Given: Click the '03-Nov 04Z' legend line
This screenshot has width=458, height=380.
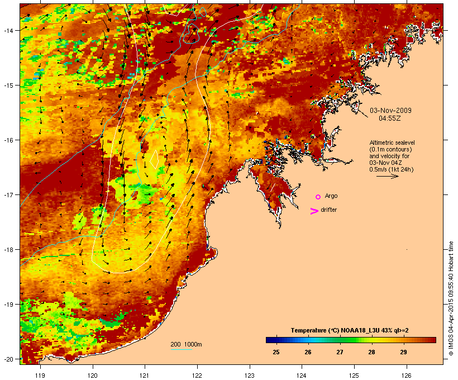Looking at the screenshot, I should tap(385, 163).
